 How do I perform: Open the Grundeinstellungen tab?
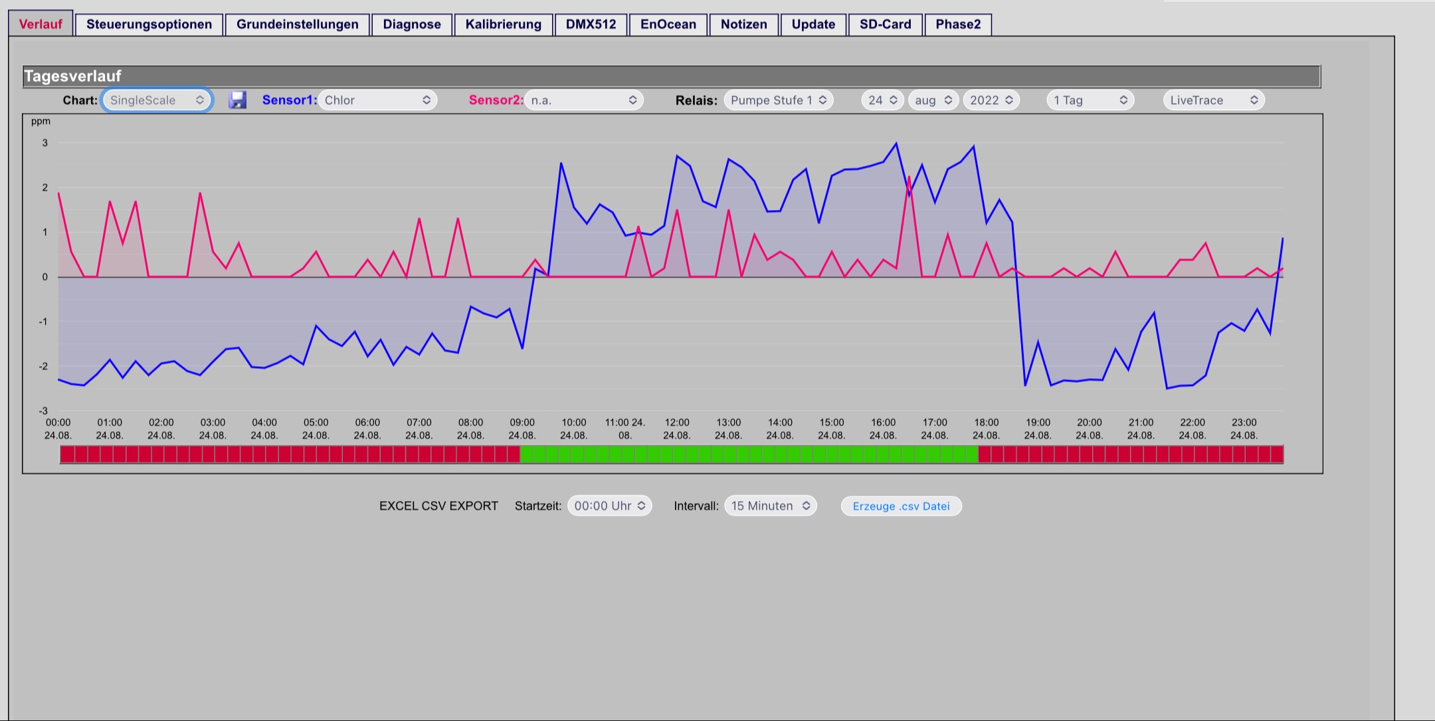[x=298, y=25]
